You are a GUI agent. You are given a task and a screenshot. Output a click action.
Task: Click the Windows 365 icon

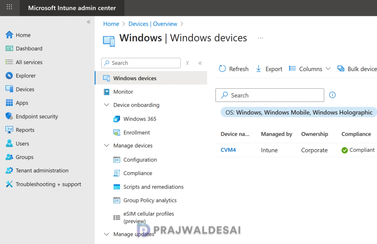[x=117, y=119]
